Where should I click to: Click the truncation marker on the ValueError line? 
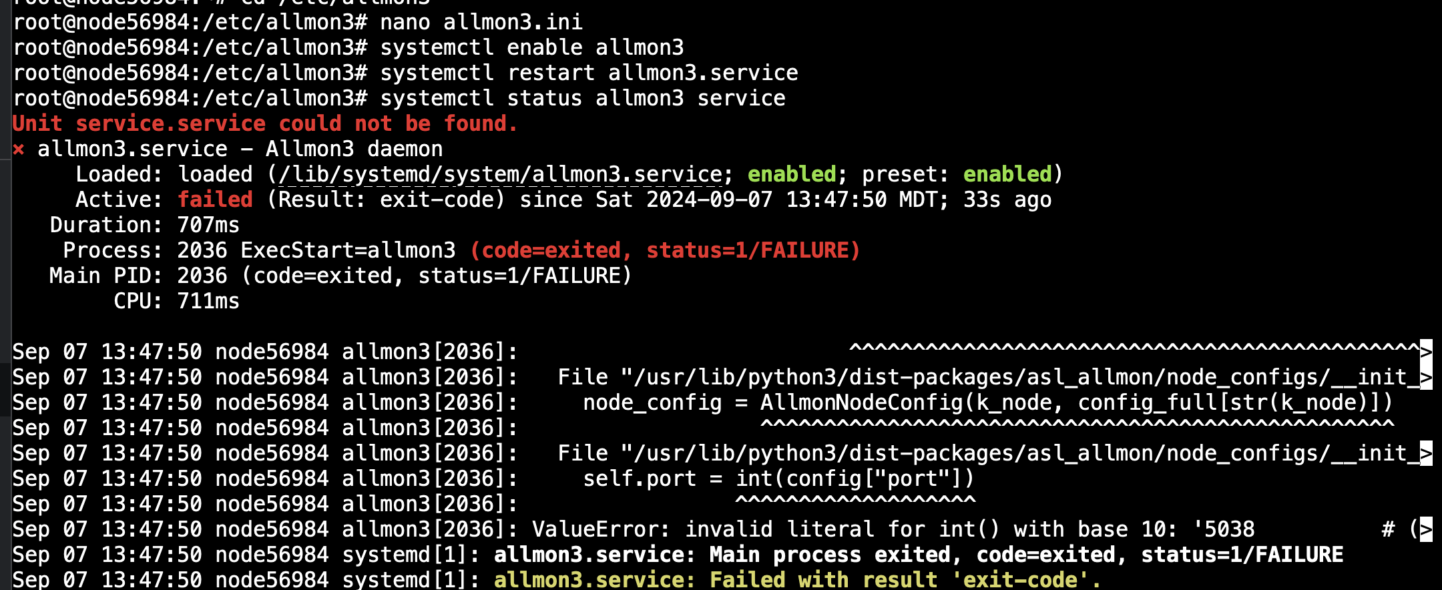1426,529
